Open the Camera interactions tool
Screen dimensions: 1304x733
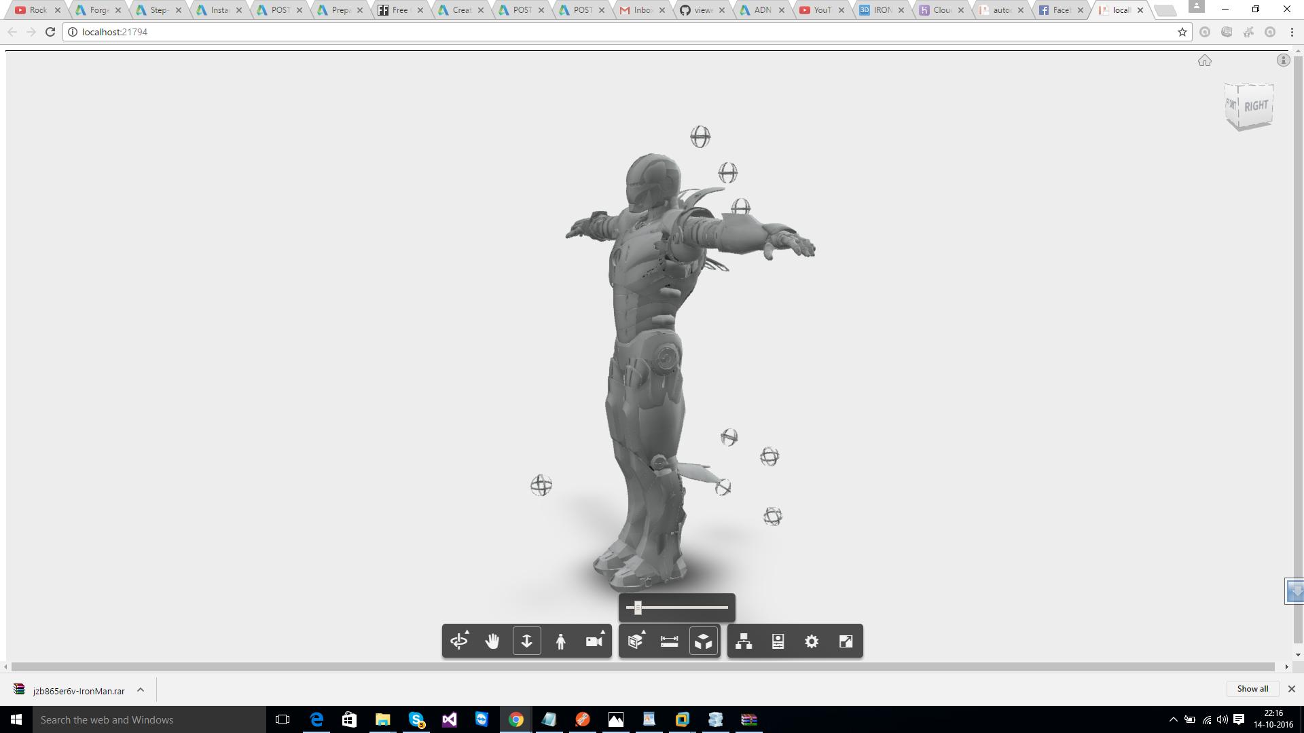(594, 641)
